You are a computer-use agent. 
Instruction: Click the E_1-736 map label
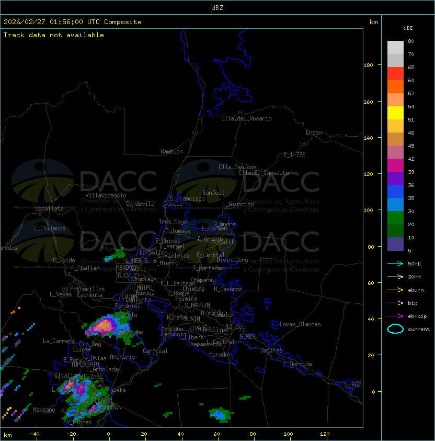[x=294, y=155]
